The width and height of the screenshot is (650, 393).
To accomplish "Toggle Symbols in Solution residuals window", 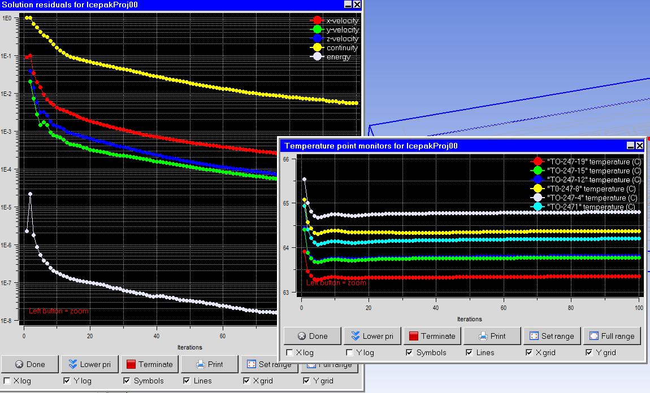I will coord(127,381).
